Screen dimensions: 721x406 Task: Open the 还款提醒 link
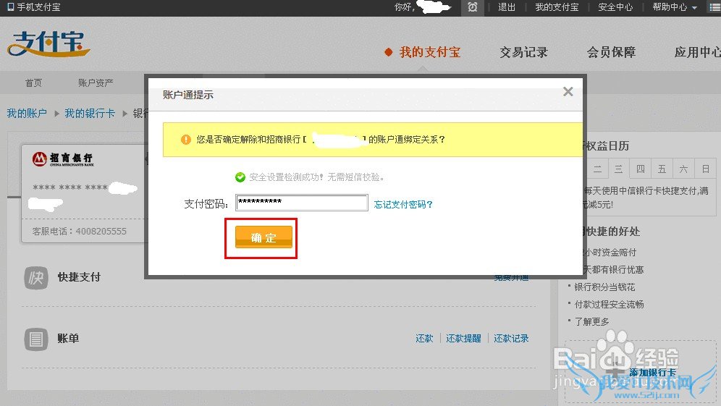[x=463, y=339]
